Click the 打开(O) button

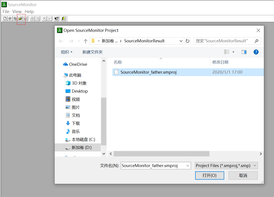click(x=209, y=175)
